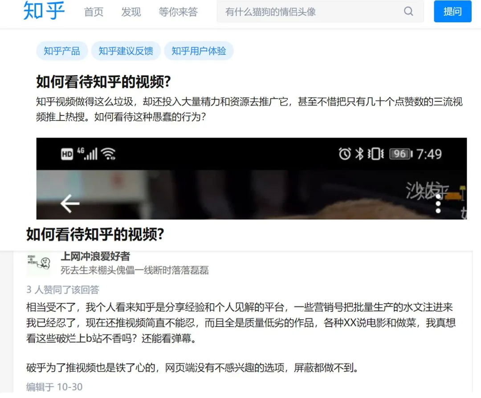The width and height of the screenshot is (481, 398).
Task: Select the 知乎建议反馈 topic tag
Action: (x=126, y=51)
